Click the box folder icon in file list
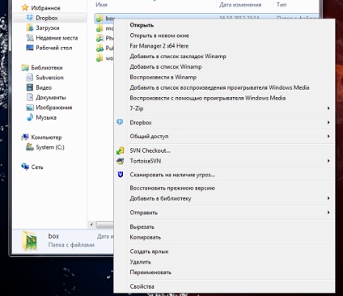This screenshot has width=343, height=296. (100, 18)
